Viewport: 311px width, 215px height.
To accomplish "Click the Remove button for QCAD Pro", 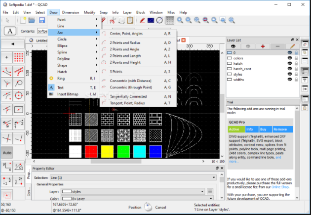I will 283,129.
